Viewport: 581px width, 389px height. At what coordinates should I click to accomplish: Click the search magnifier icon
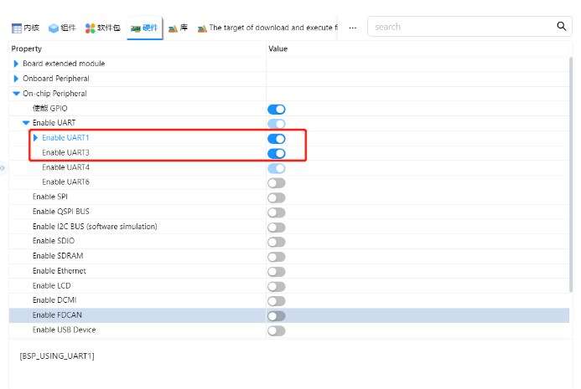562,26
